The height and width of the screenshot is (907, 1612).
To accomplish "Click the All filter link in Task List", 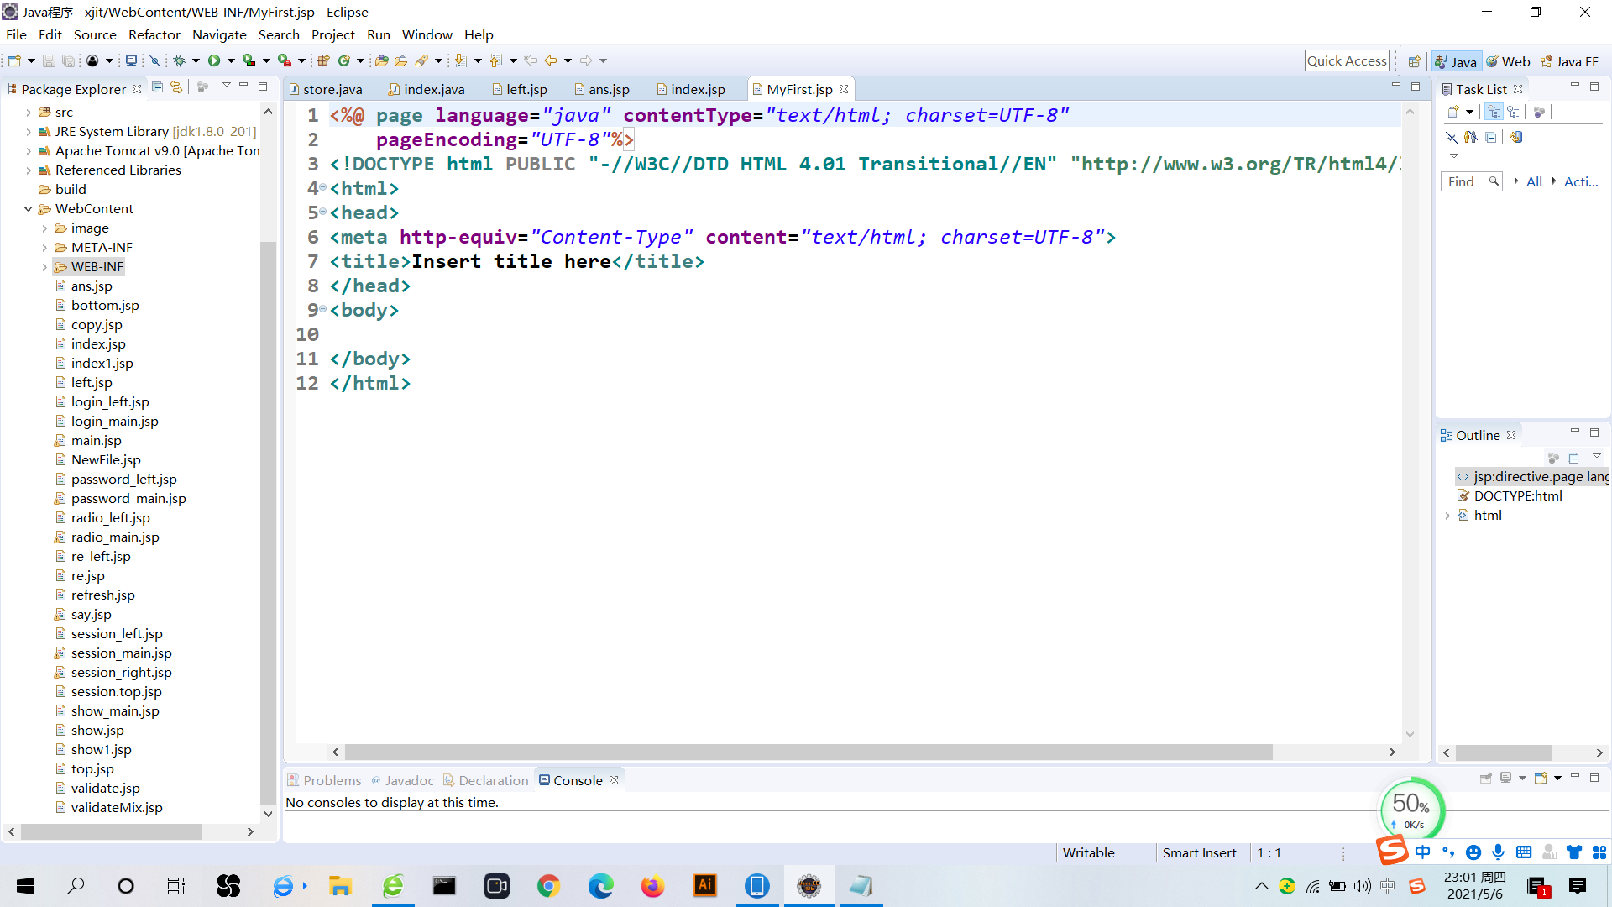I will pos(1534,181).
